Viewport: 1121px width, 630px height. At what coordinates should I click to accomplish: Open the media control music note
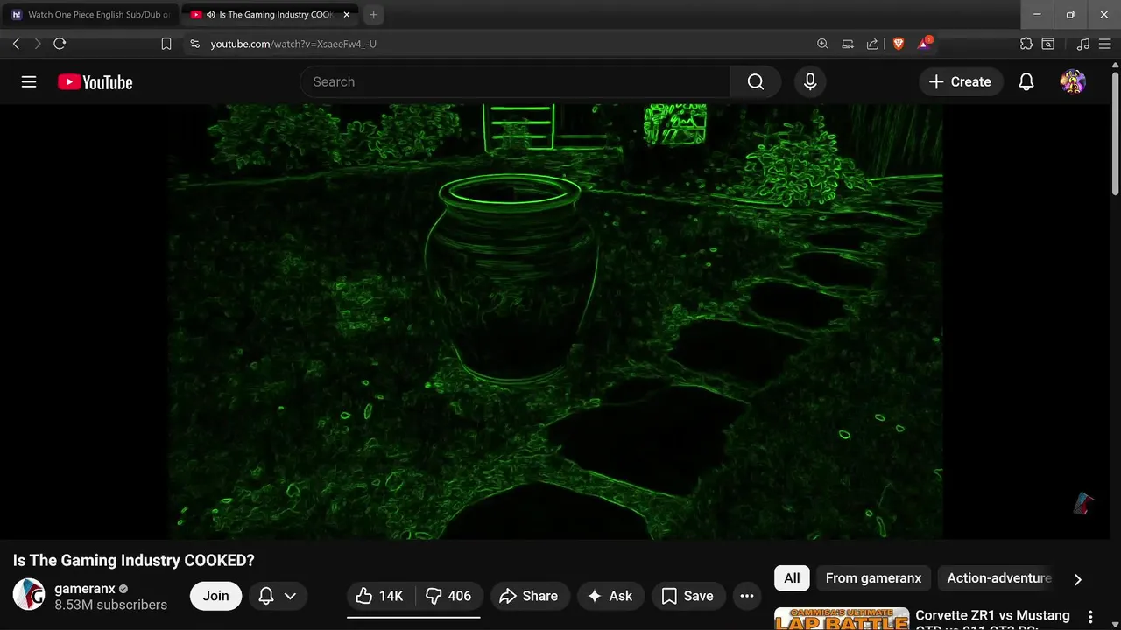pos(1083,44)
